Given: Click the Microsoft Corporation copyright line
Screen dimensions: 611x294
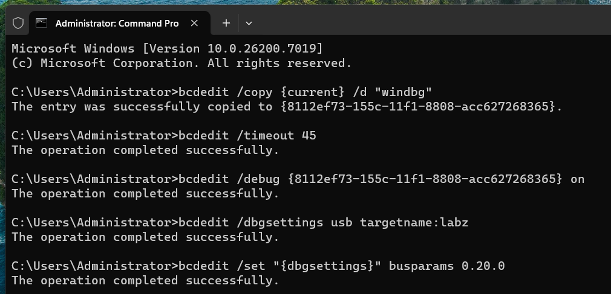Looking at the screenshot, I should pyautogui.click(x=181, y=63).
